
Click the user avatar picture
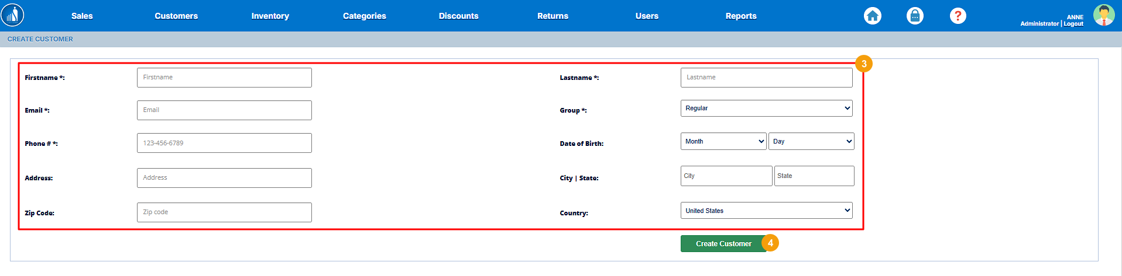pyautogui.click(x=1104, y=15)
